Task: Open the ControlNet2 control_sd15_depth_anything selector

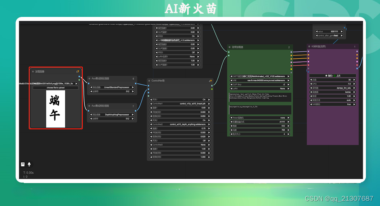Action: 180,124
